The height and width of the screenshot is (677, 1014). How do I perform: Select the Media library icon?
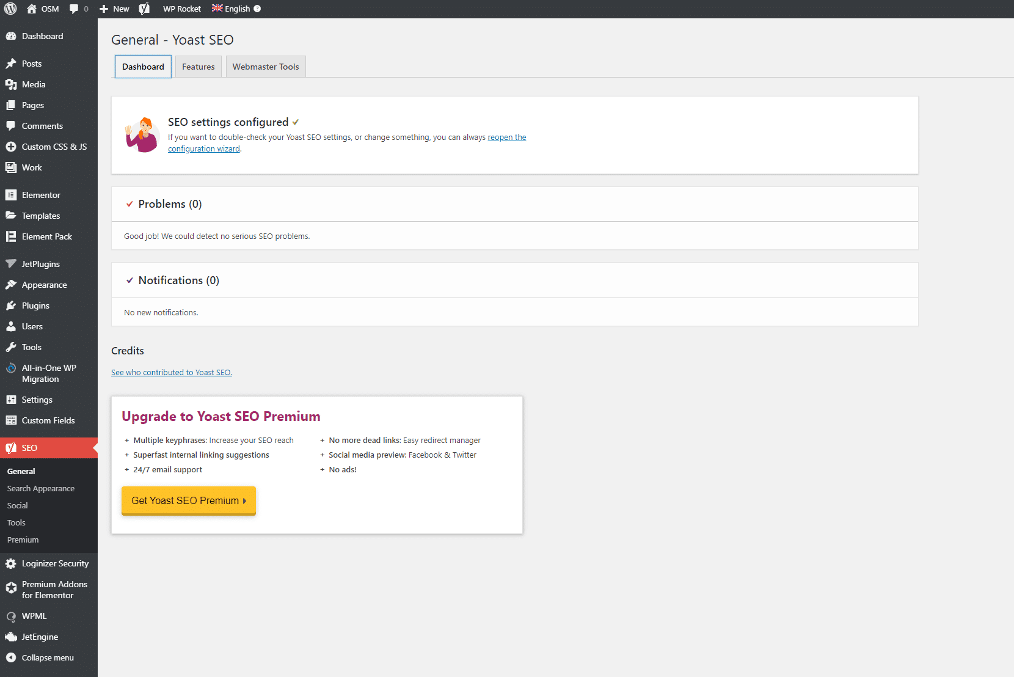[11, 84]
